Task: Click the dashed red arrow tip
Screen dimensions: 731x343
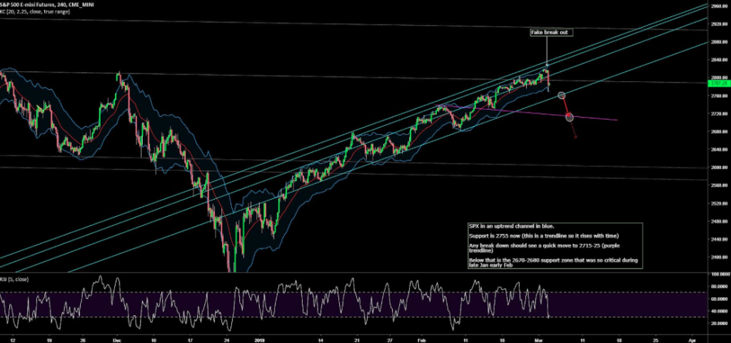Action: (575, 137)
